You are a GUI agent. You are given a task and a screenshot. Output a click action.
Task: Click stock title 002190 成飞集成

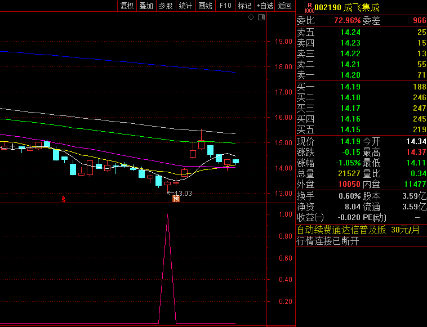click(347, 8)
